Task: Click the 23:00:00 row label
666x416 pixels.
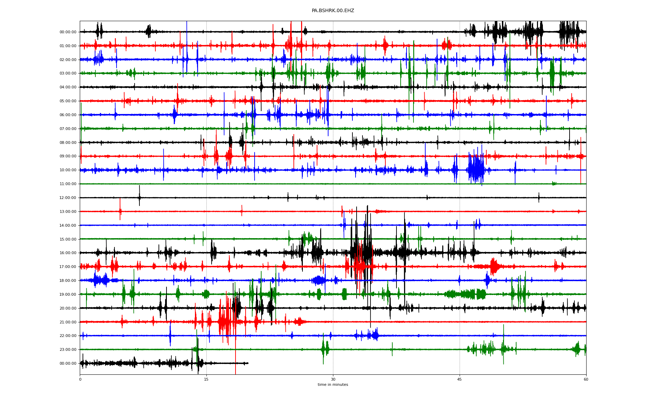Action: click(x=68, y=349)
